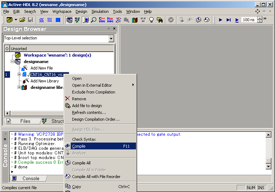Click the Run Until play-to-bar button
This screenshot has height=192, width=275.
(x=228, y=20)
